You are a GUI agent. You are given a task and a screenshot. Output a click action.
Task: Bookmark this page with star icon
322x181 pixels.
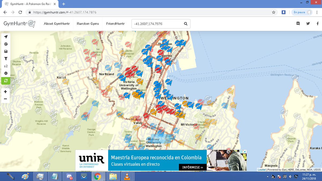[274, 12]
